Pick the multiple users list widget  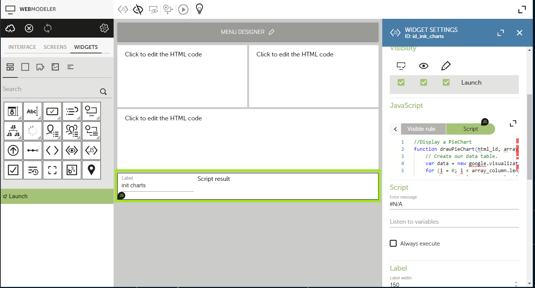point(72,131)
